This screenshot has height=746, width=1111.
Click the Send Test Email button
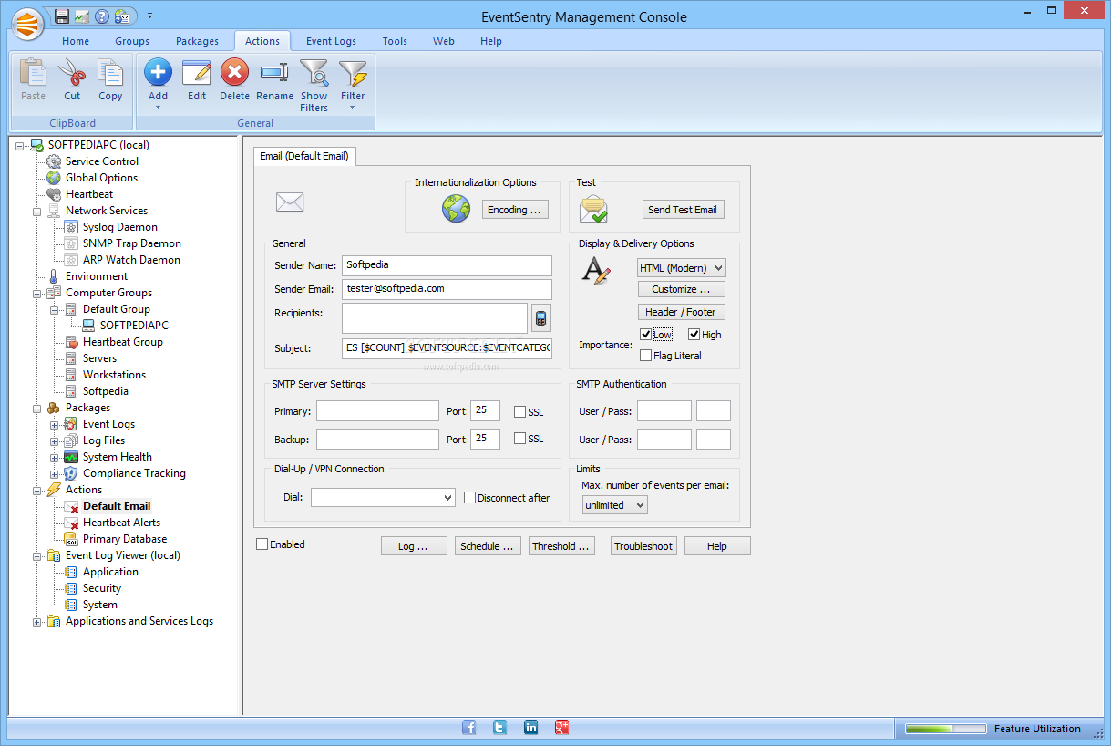point(683,210)
